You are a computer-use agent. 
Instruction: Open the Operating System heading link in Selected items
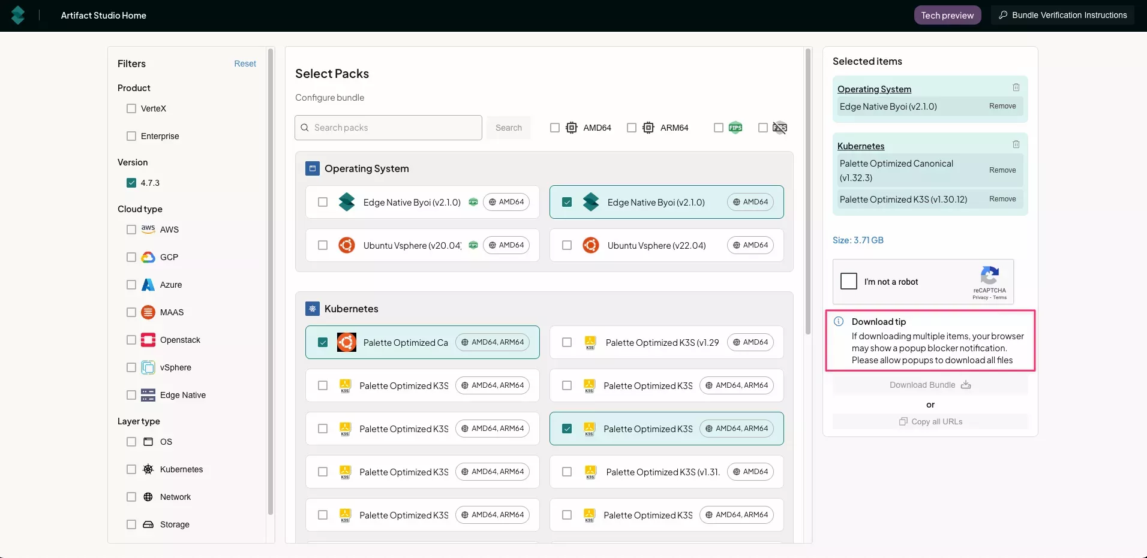click(874, 89)
